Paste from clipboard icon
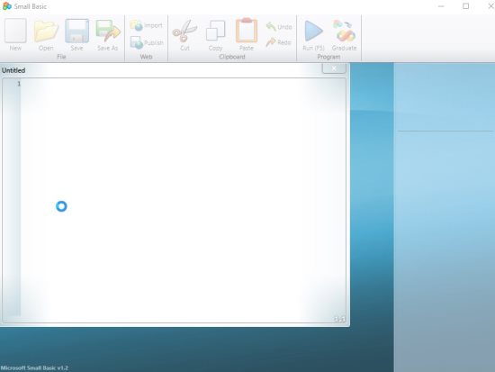This screenshot has width=495, height=372. click(247, 35)
